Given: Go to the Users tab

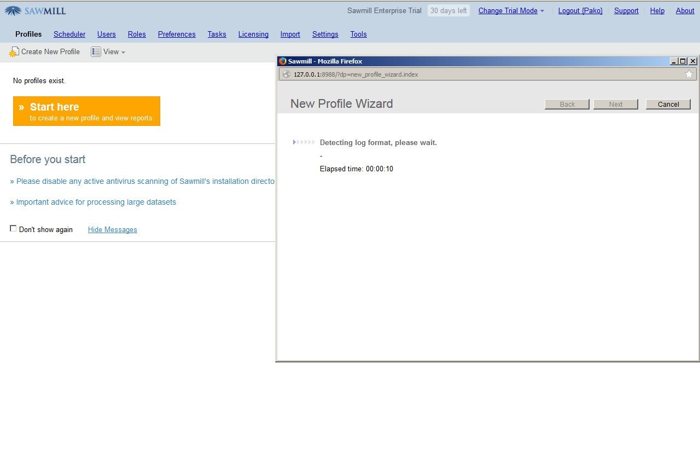Looking at the screenshot, I should tap(107, 34).
